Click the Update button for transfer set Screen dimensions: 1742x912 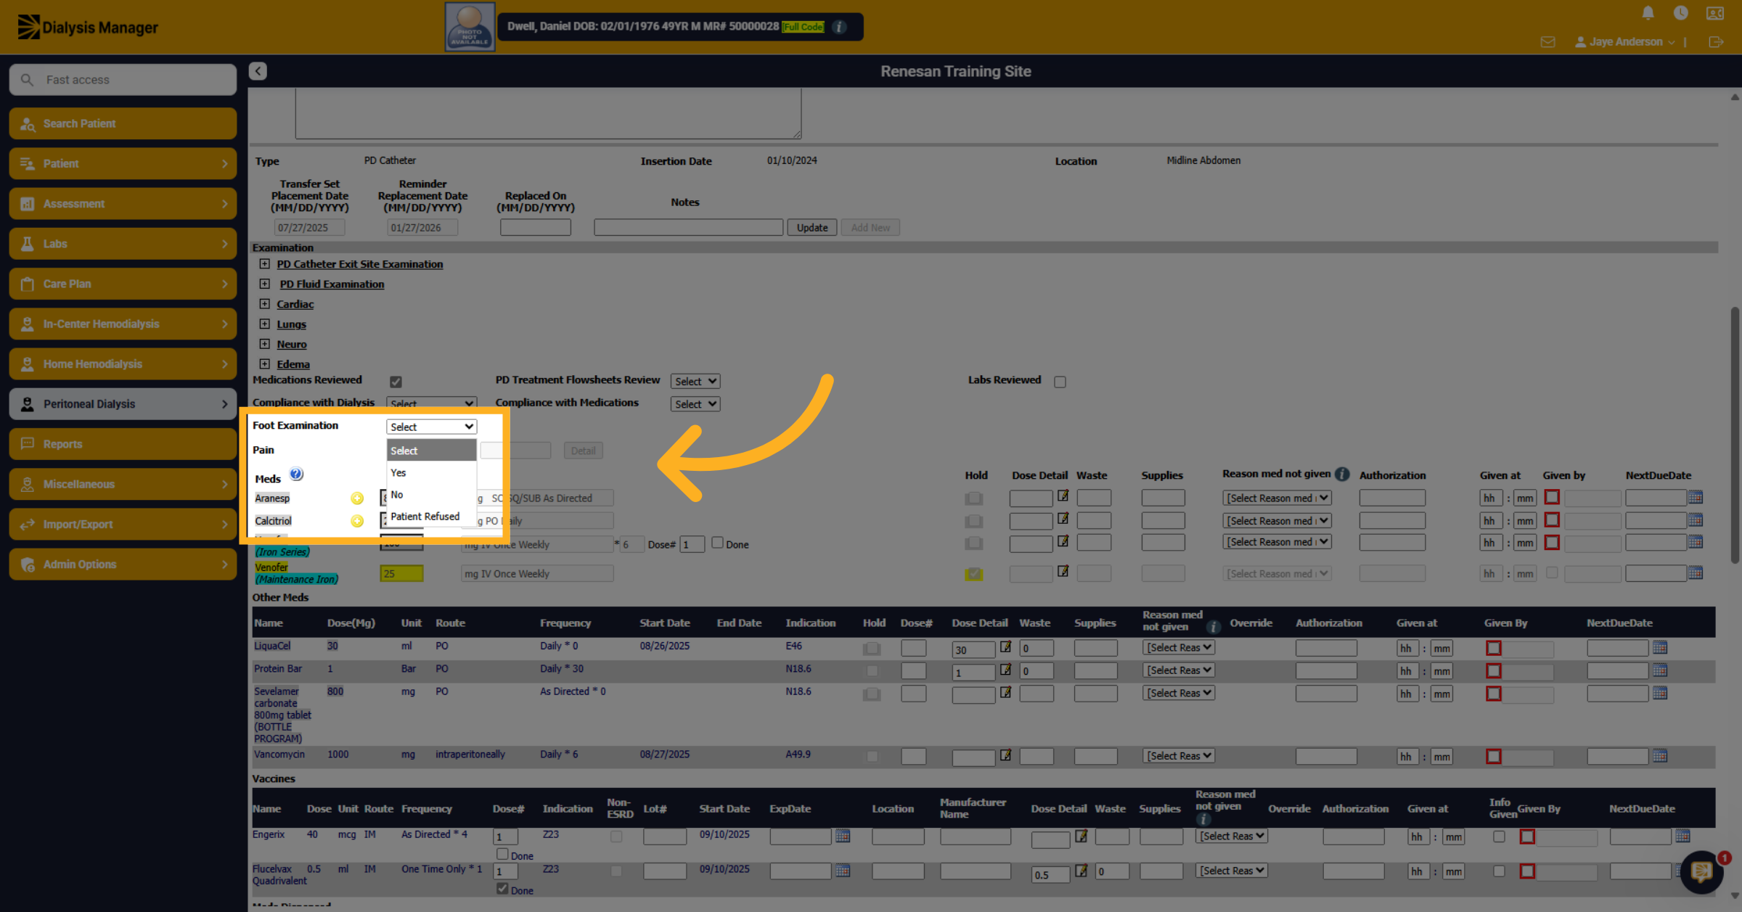pyautogui.click(x=811, y=227)
